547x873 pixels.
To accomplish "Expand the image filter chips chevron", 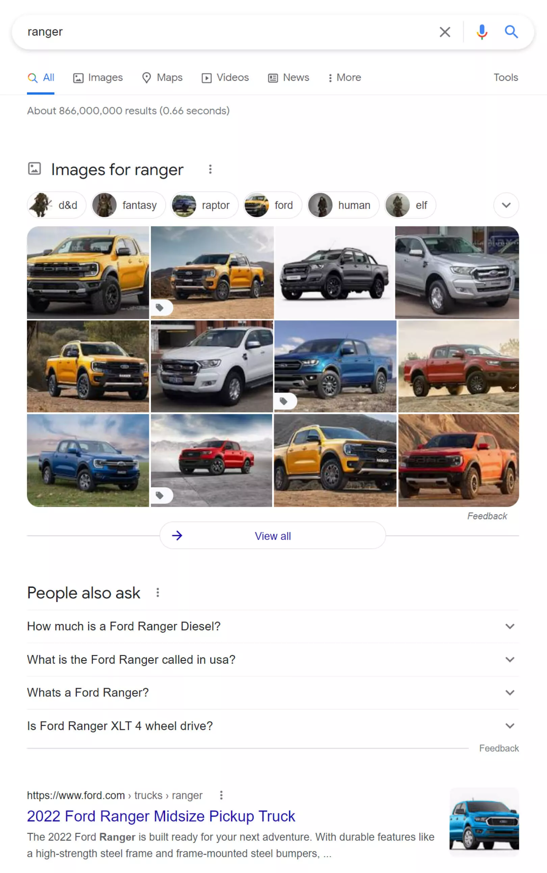I will pos(506,205).
